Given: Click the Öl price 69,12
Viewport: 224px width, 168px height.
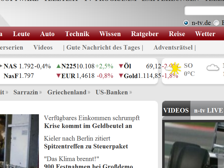Looking at the screenshot, I should coord(153,66).
